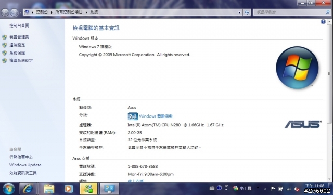The width and height of the screenshot is (333, 195).
Task: Open 行動作業中心 link
Action: pyautogui.click(x=21, y=157)
